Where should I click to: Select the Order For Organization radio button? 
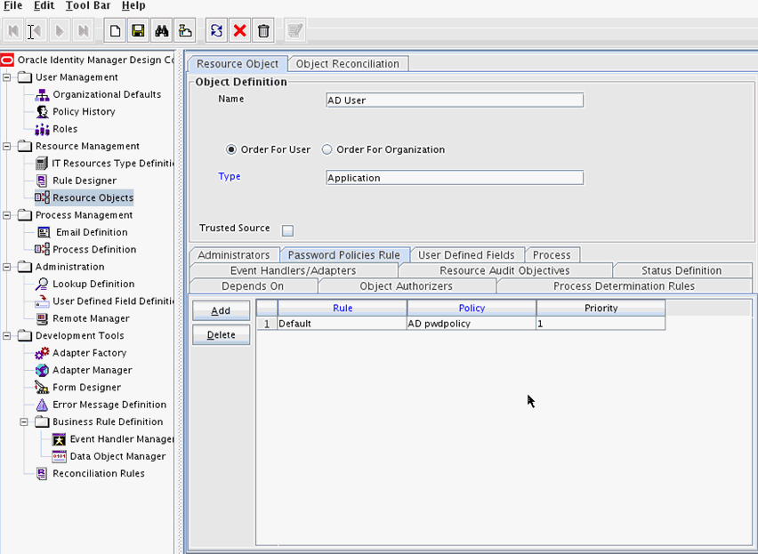327,150
